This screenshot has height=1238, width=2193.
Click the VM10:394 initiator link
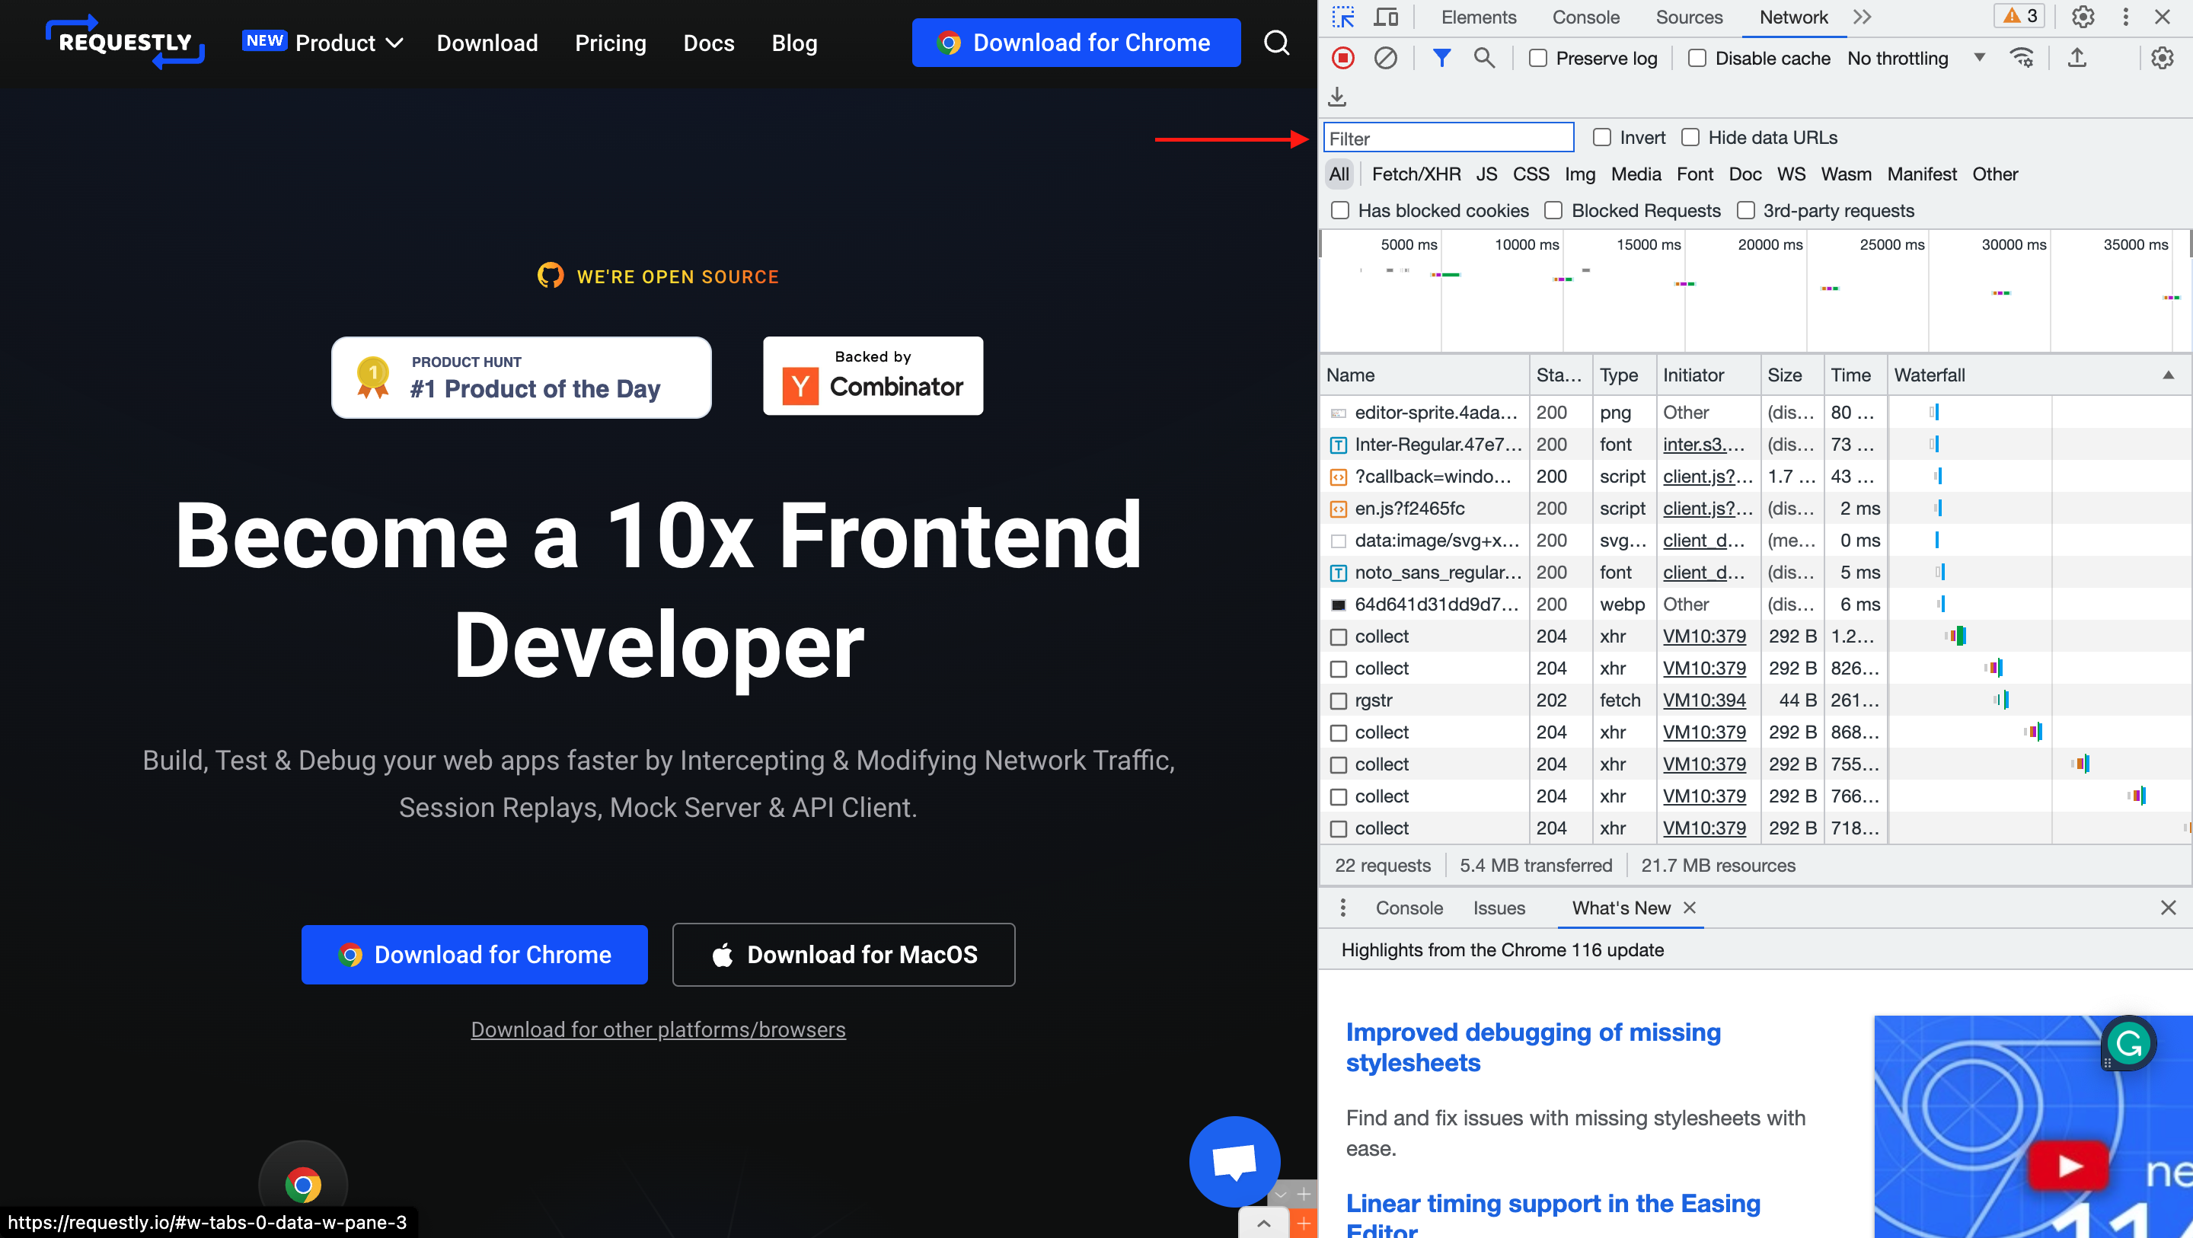[1704, 700]
